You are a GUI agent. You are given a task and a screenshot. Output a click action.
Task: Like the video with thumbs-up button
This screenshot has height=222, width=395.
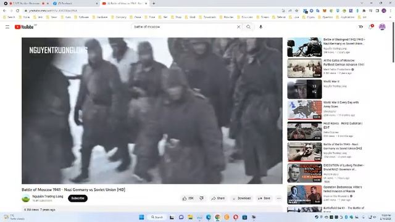[x=188, y=199]
